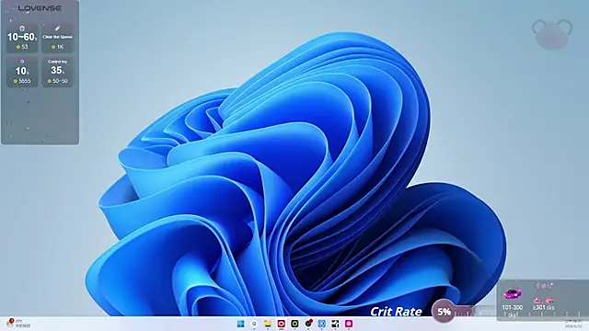Click the pink gifts above ≥301 tks
This screenshot has height=331, width=589.
(544, 301)
